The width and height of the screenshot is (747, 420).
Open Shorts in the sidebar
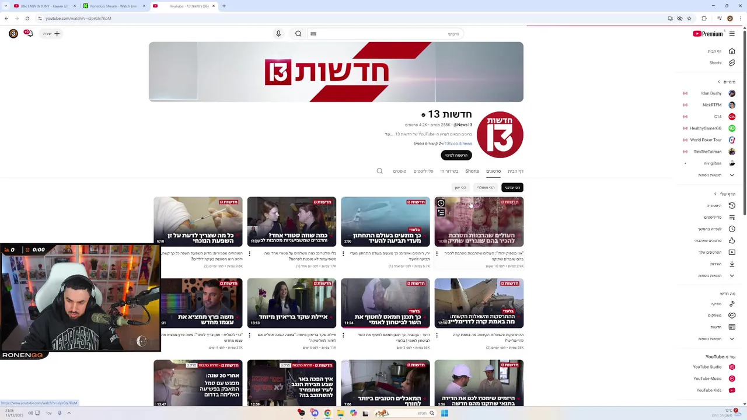tap(721, 63)
